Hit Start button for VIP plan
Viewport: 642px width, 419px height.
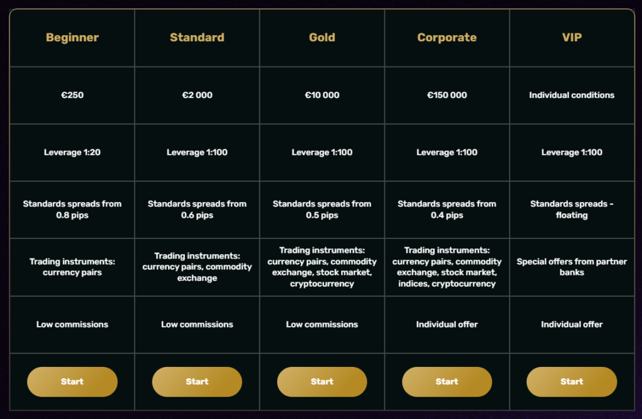571,382
